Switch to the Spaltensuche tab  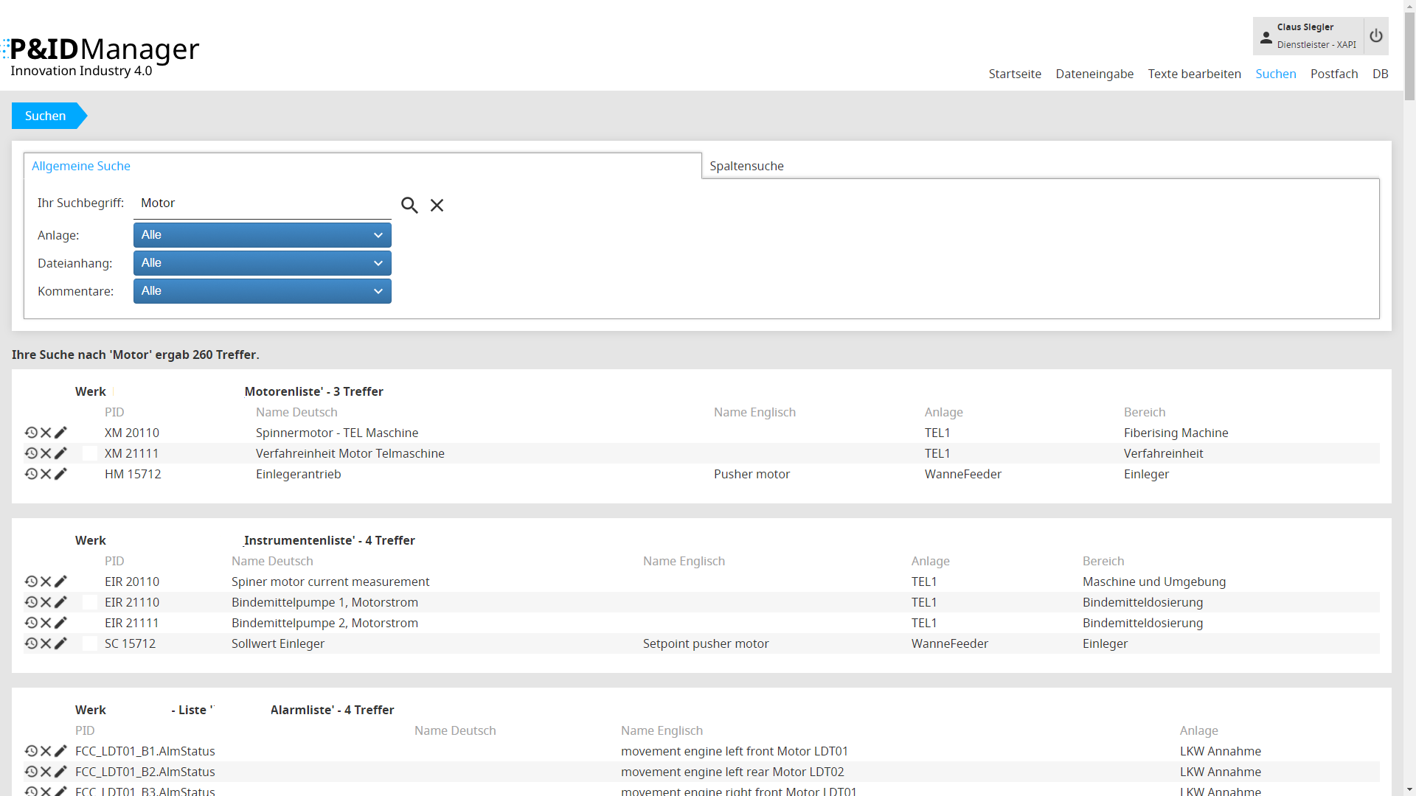[746, 166]
